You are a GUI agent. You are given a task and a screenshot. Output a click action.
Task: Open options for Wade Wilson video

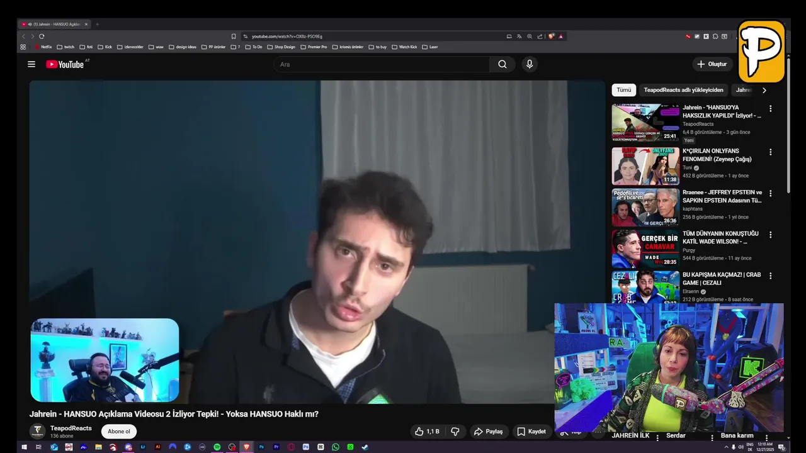770,235
